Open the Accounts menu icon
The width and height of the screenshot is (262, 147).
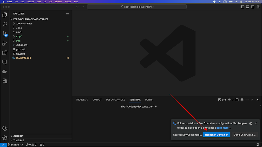coord(5,128)
